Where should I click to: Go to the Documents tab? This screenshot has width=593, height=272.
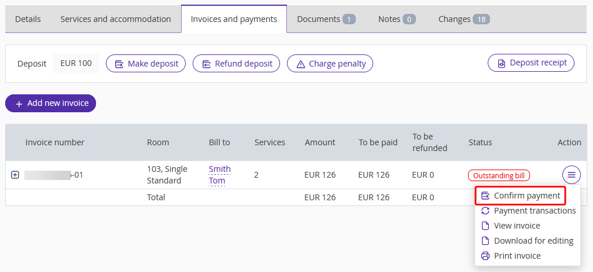(326, 19)
